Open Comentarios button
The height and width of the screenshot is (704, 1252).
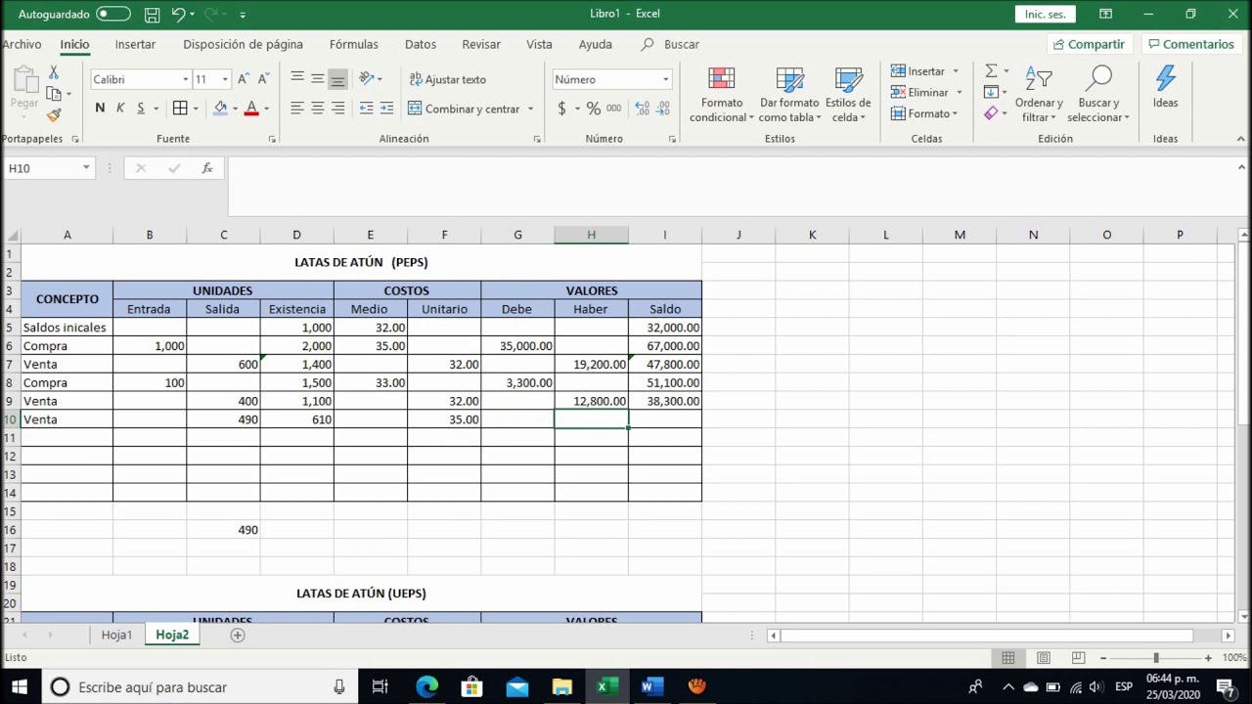1190,44
